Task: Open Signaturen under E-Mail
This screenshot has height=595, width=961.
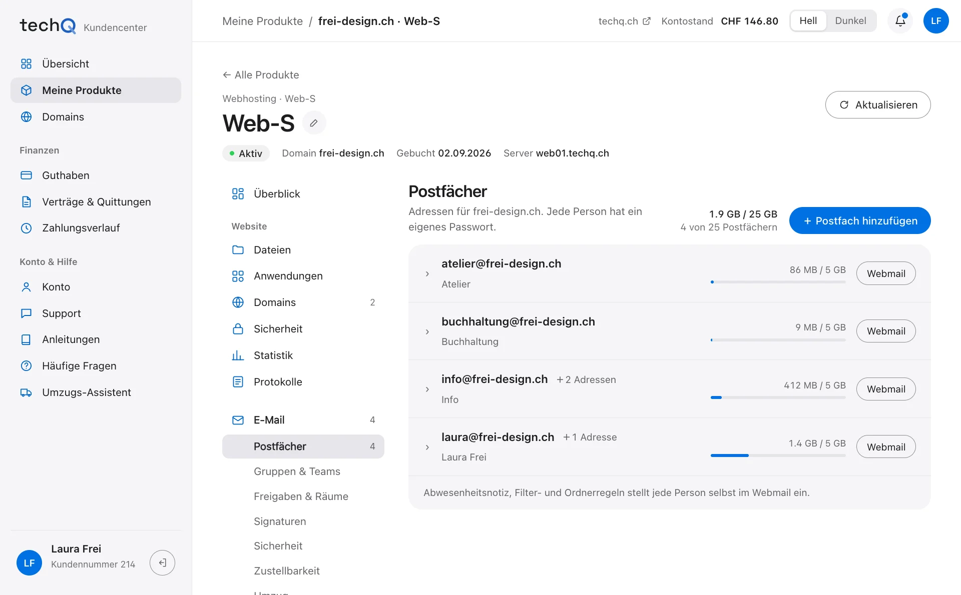Action: click(303, 521)
